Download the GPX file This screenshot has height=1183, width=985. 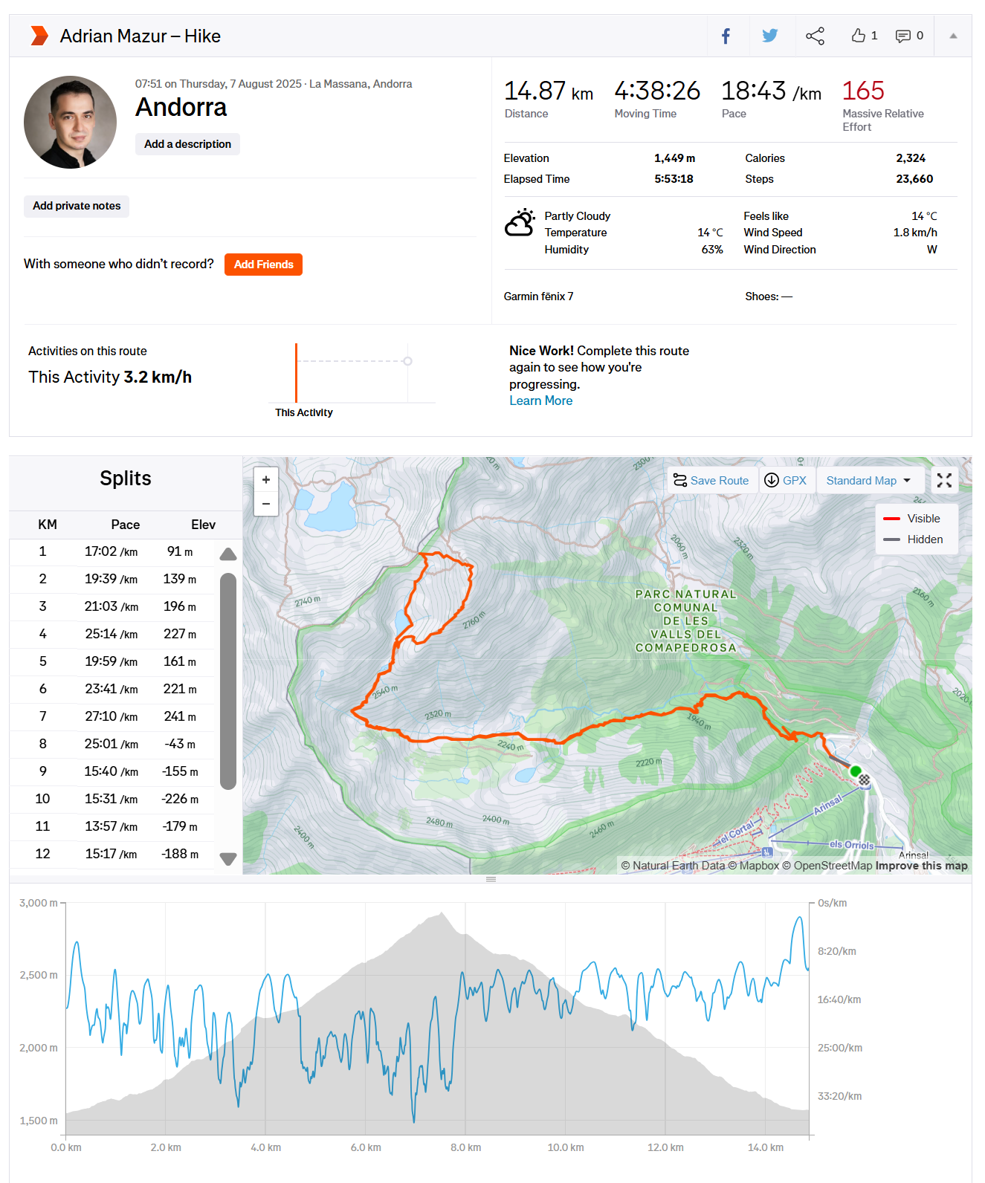coord(786,481)
